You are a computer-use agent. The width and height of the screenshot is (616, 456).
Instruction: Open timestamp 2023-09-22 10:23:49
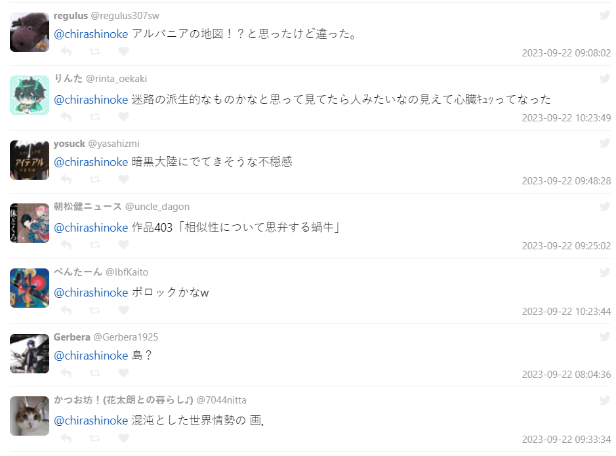pos(566,118)
